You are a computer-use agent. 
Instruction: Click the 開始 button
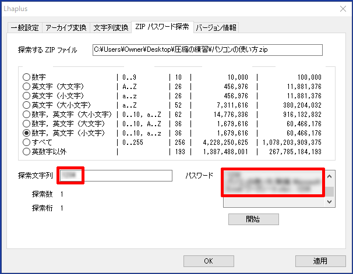pos(253,219)
